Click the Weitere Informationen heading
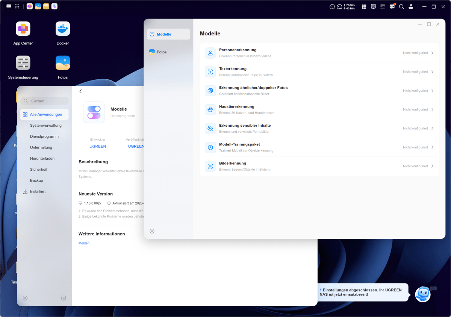451x317 pixels. pos(101,234)
